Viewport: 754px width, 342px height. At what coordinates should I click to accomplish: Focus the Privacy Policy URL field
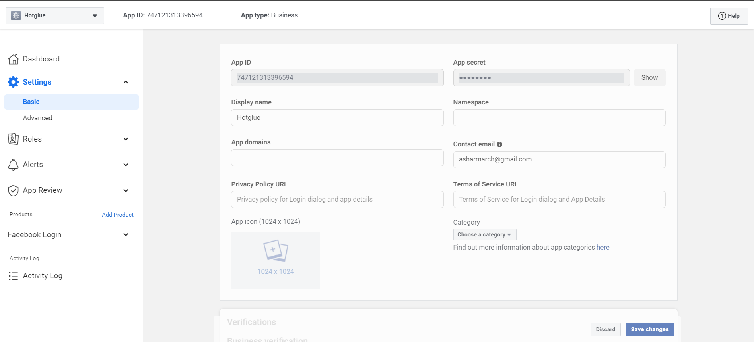337,200
